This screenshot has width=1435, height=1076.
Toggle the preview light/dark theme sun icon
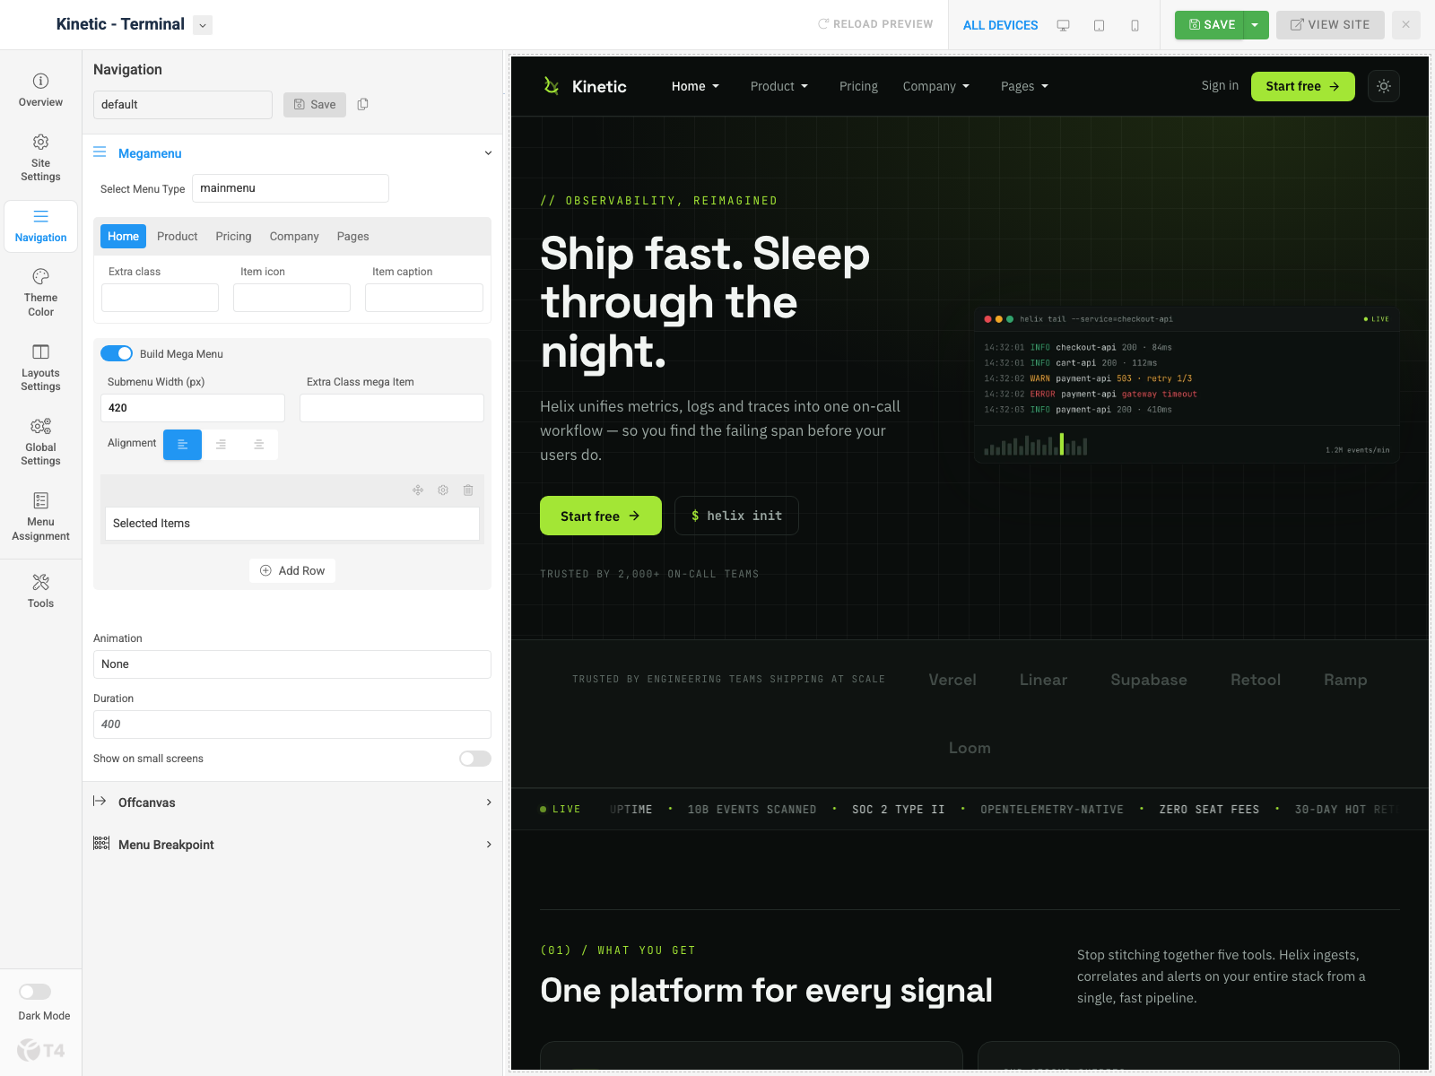(1384, 86)
